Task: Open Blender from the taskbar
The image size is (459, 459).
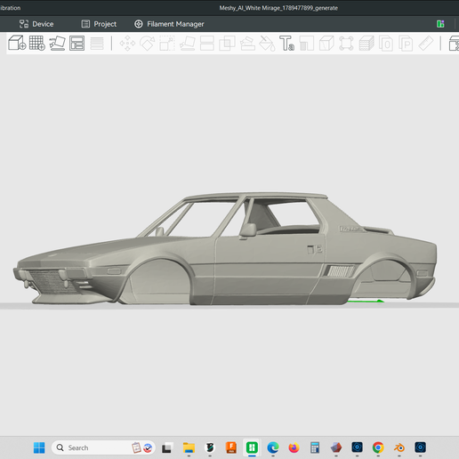Action: coord(399,447)
